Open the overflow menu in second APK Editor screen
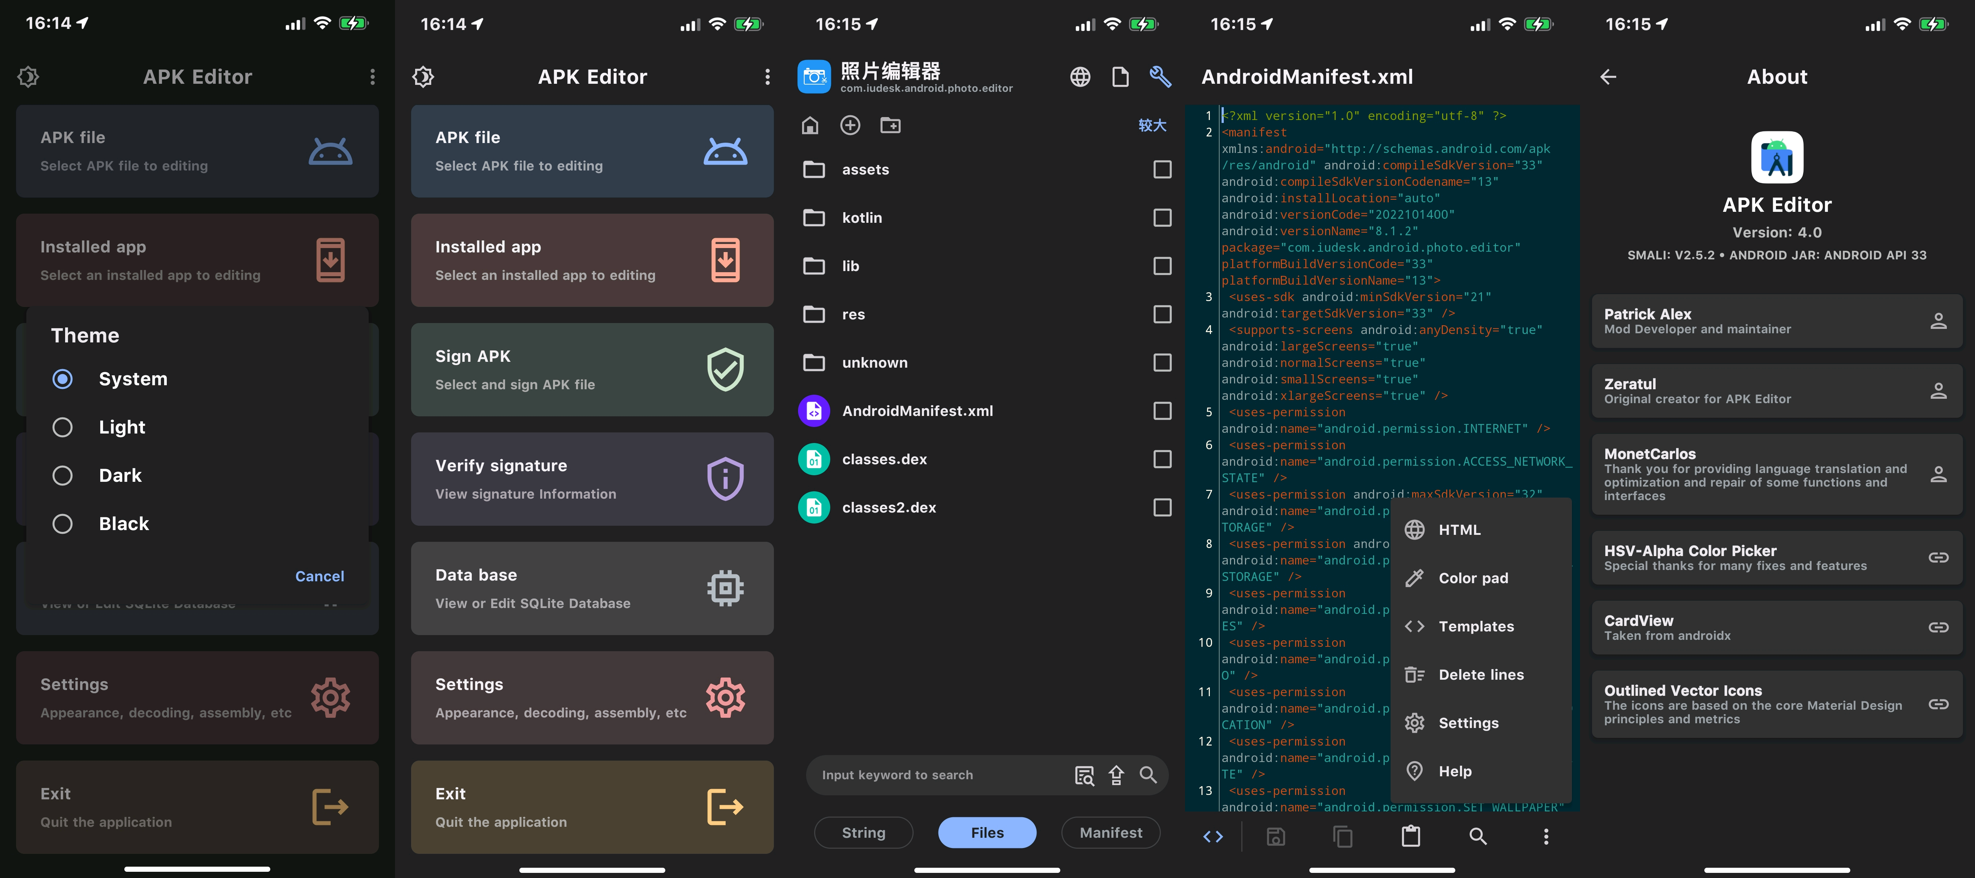 [x=767, y=77]
